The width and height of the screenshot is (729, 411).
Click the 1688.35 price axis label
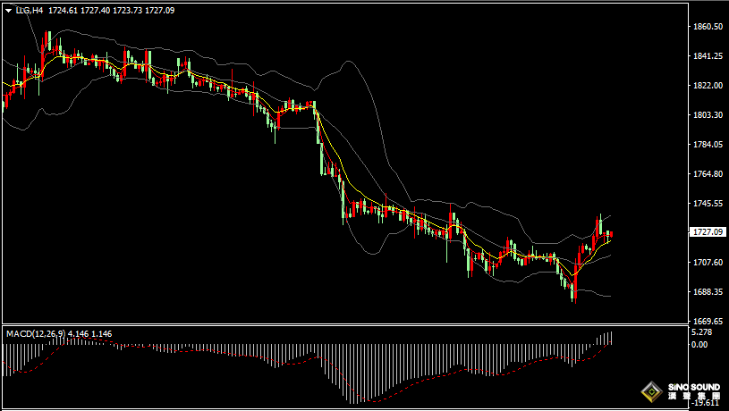click(x=708, y=291)
